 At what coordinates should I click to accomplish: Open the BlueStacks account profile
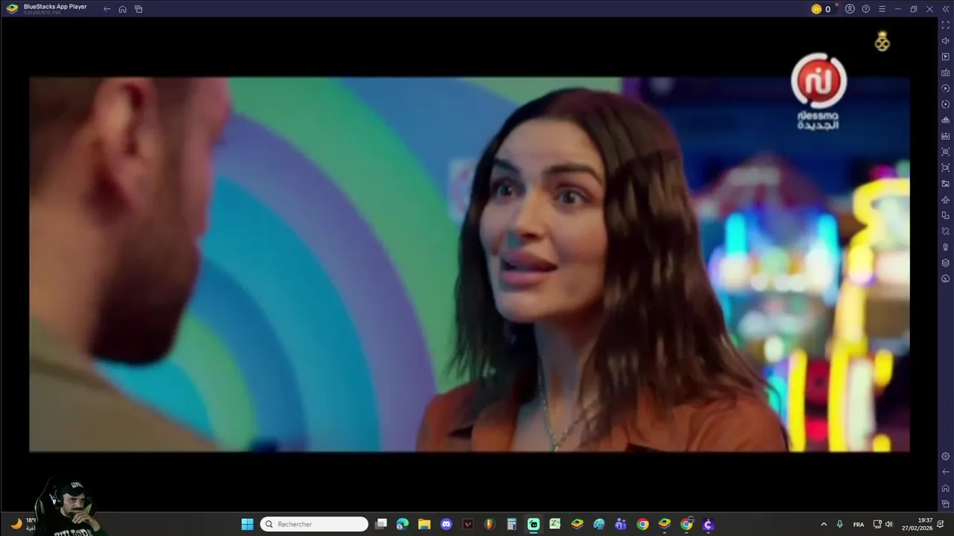point(850,9)
